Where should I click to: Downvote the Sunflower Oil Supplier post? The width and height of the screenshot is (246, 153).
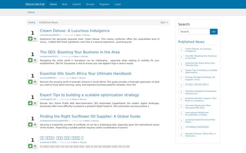point(35,124)
